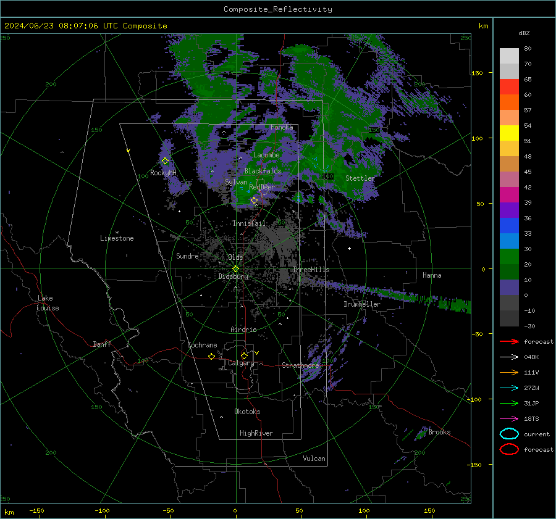556x519 pixels.
Task: Click the Stettler city label
Action: pos(360,178)
